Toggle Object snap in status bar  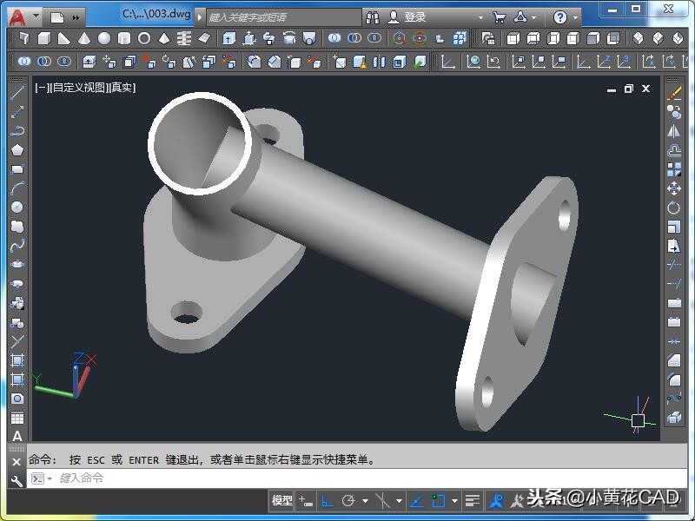(x=439, y=501)
